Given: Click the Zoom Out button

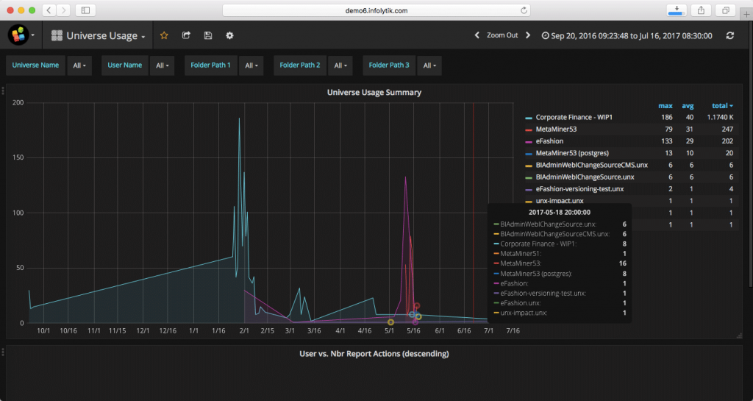Looking at the screenshot, I should click(502, 35).
